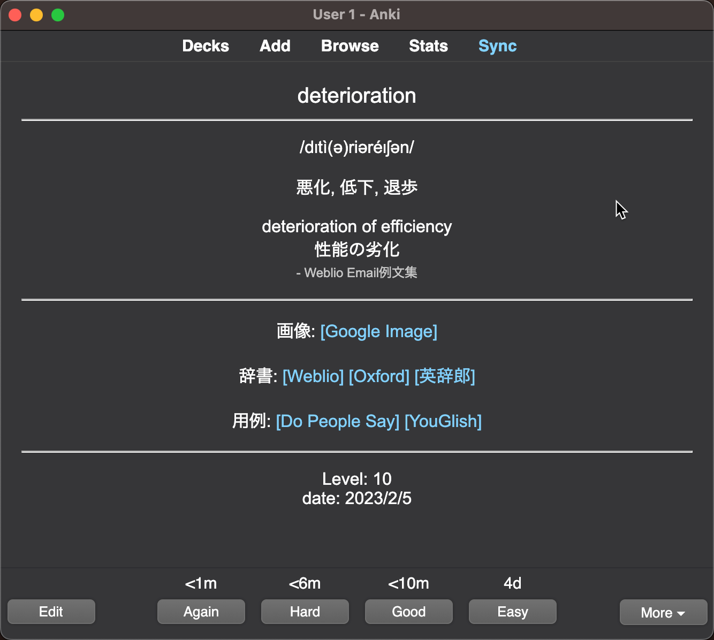Maximize the Anki window with green button

[58, 15]
